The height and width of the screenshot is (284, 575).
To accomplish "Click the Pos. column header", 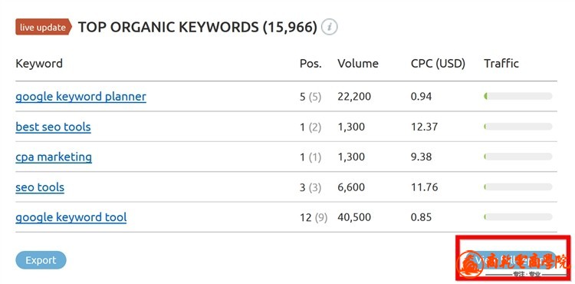I will pyautogui.click(x=310, y=64).
